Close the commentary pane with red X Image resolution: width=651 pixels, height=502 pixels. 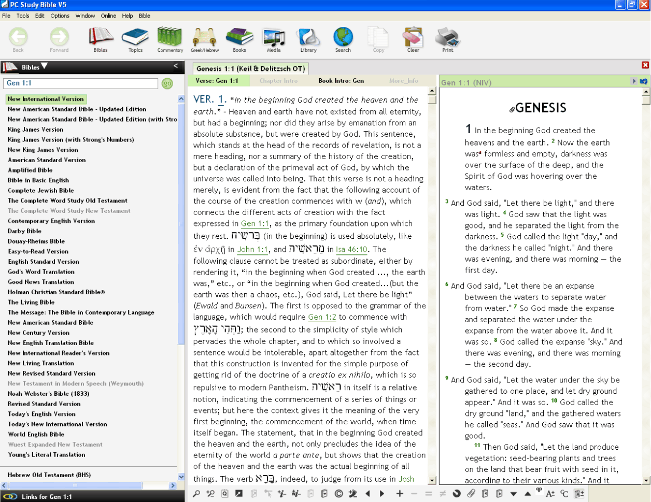[645, 65]
